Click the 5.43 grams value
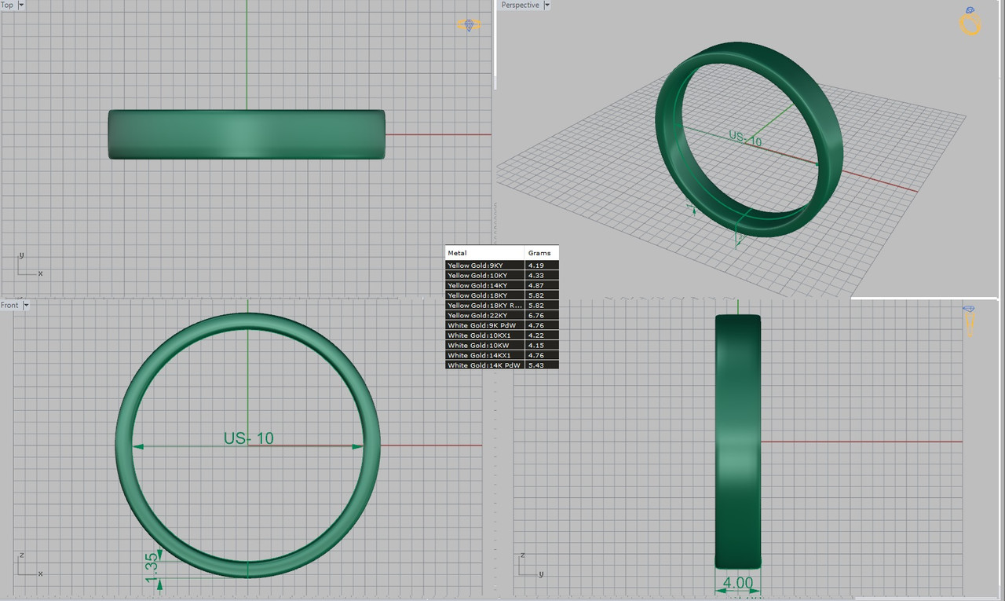Screen dimensions: 1005x601 535,365
